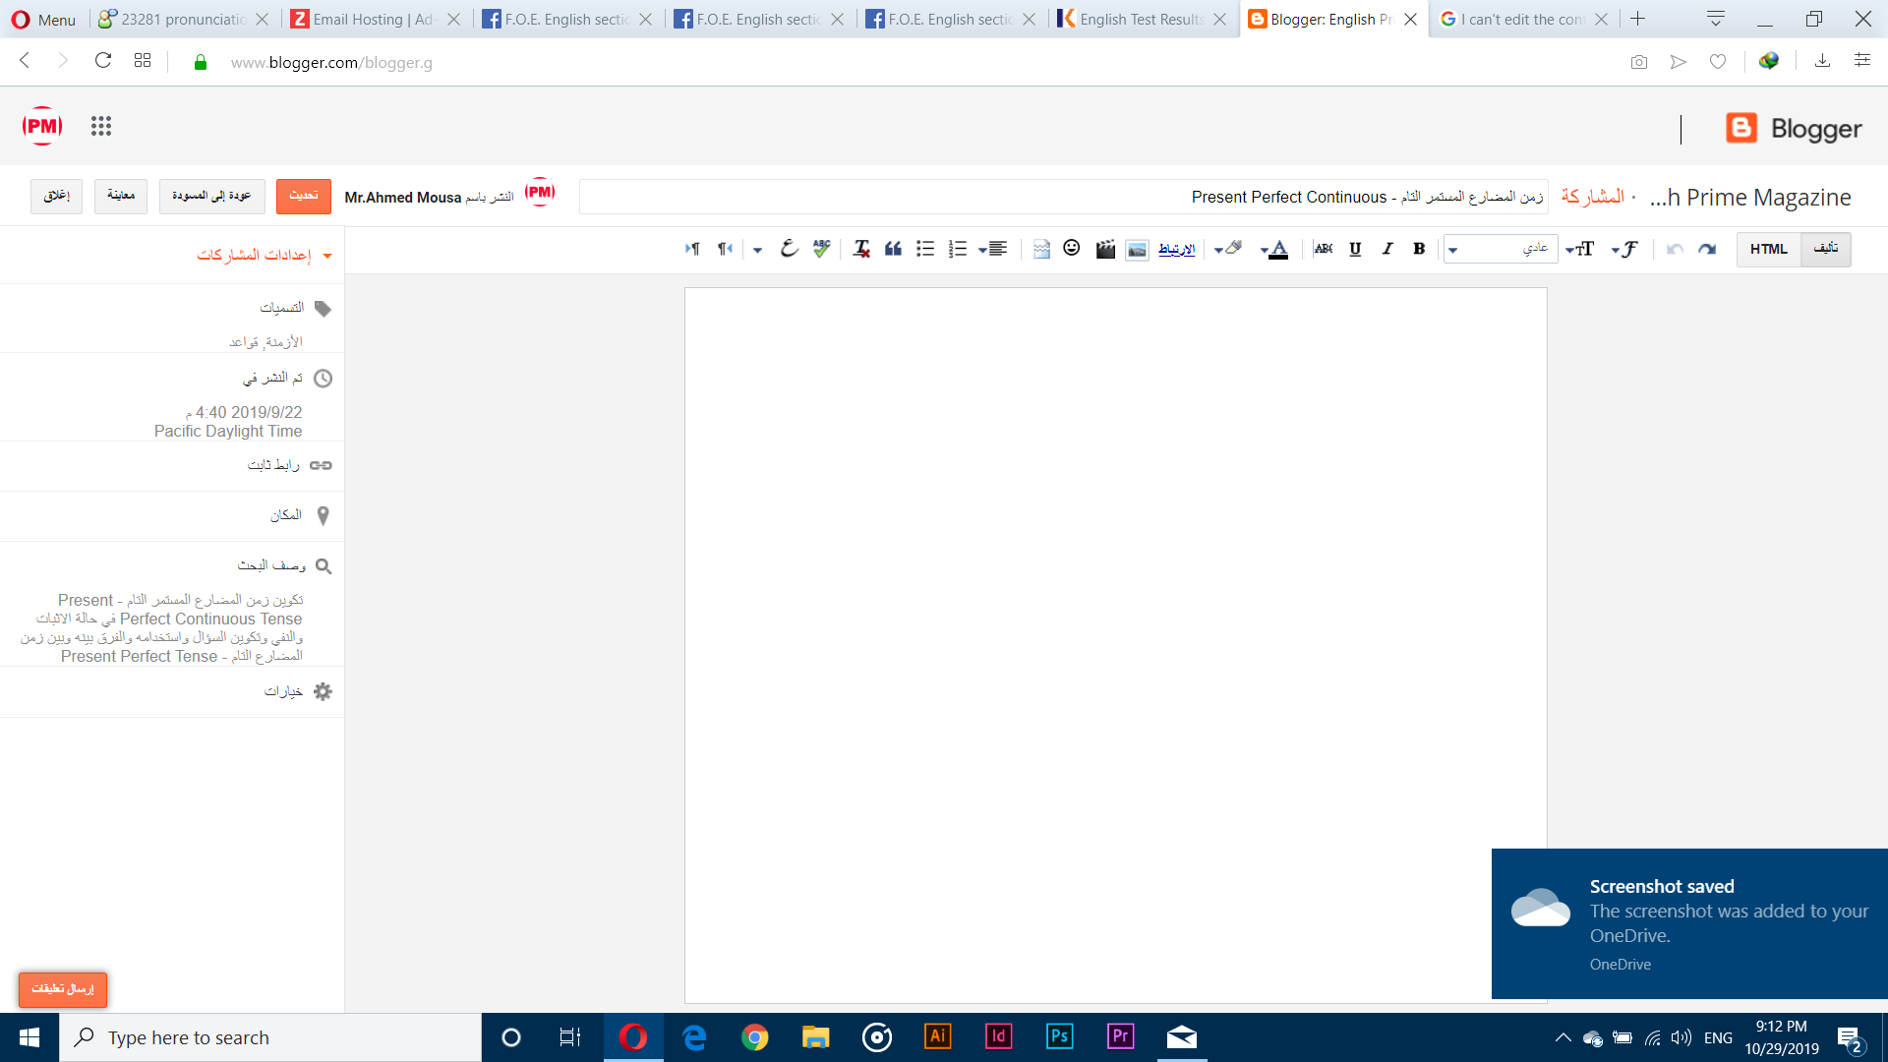1888x1062 pixels.
Task: Insert a video using clapperboard icon
Action: coord(1105,249)
